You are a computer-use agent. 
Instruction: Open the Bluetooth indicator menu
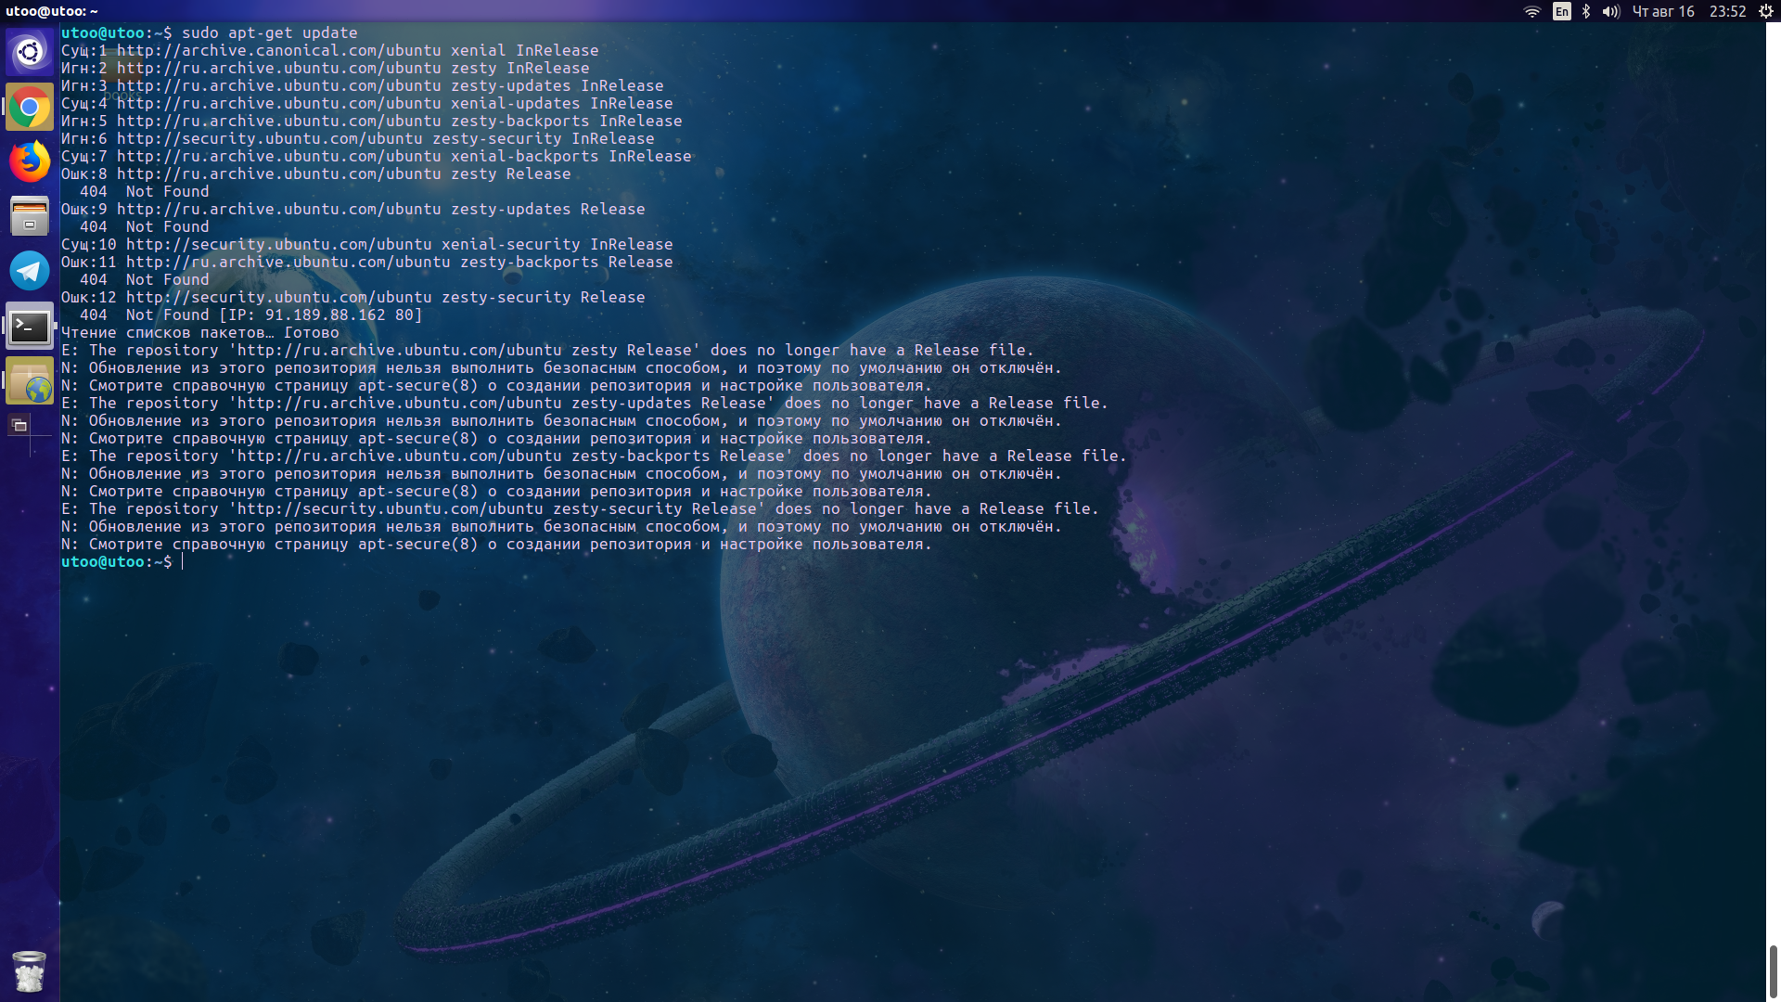pos(1586,11)
